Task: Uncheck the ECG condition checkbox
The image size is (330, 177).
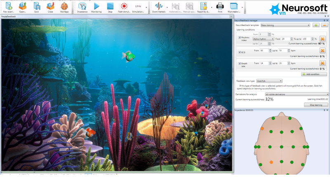Action: click(x=240, y=52)
